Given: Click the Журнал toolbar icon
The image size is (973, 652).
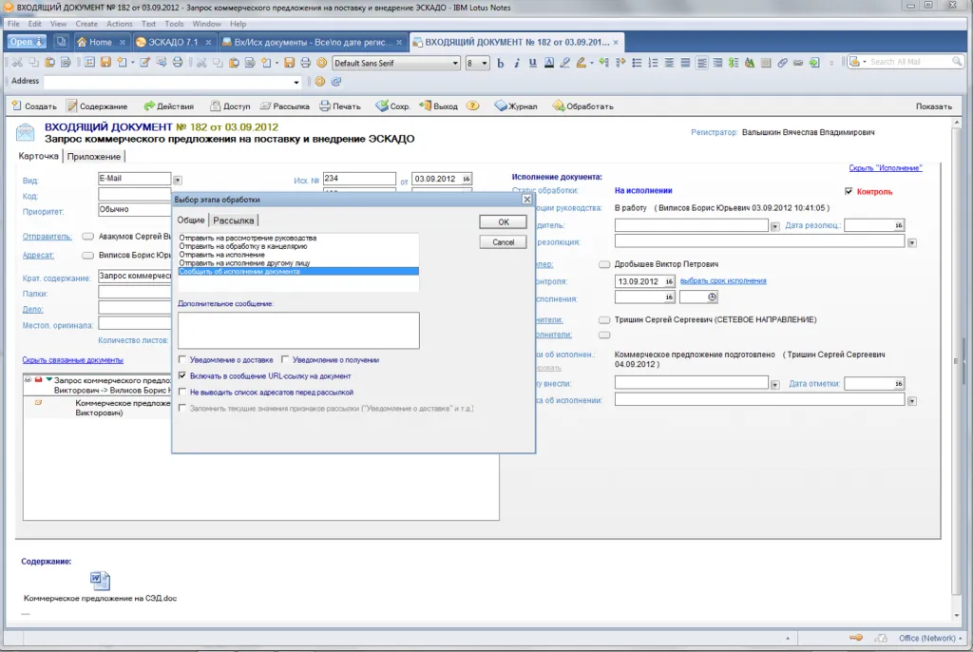Looking at the screenshot, I should pos(503,106).
